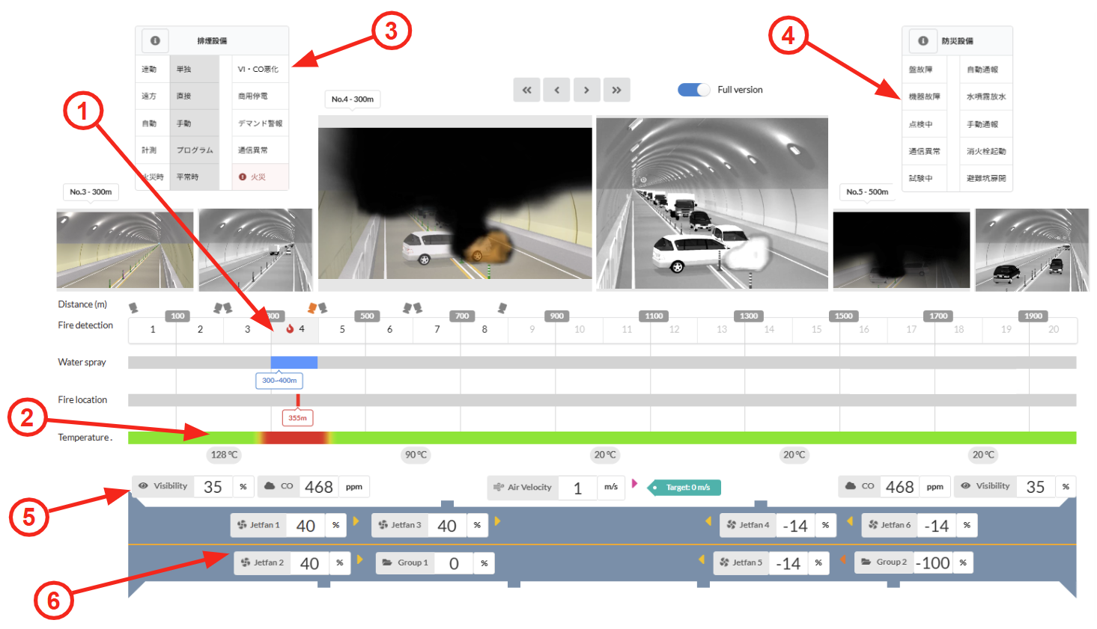This screenshot has height=629, width=1097.
Task: Click the 試験中 status cell
Action: coord(925,178)
